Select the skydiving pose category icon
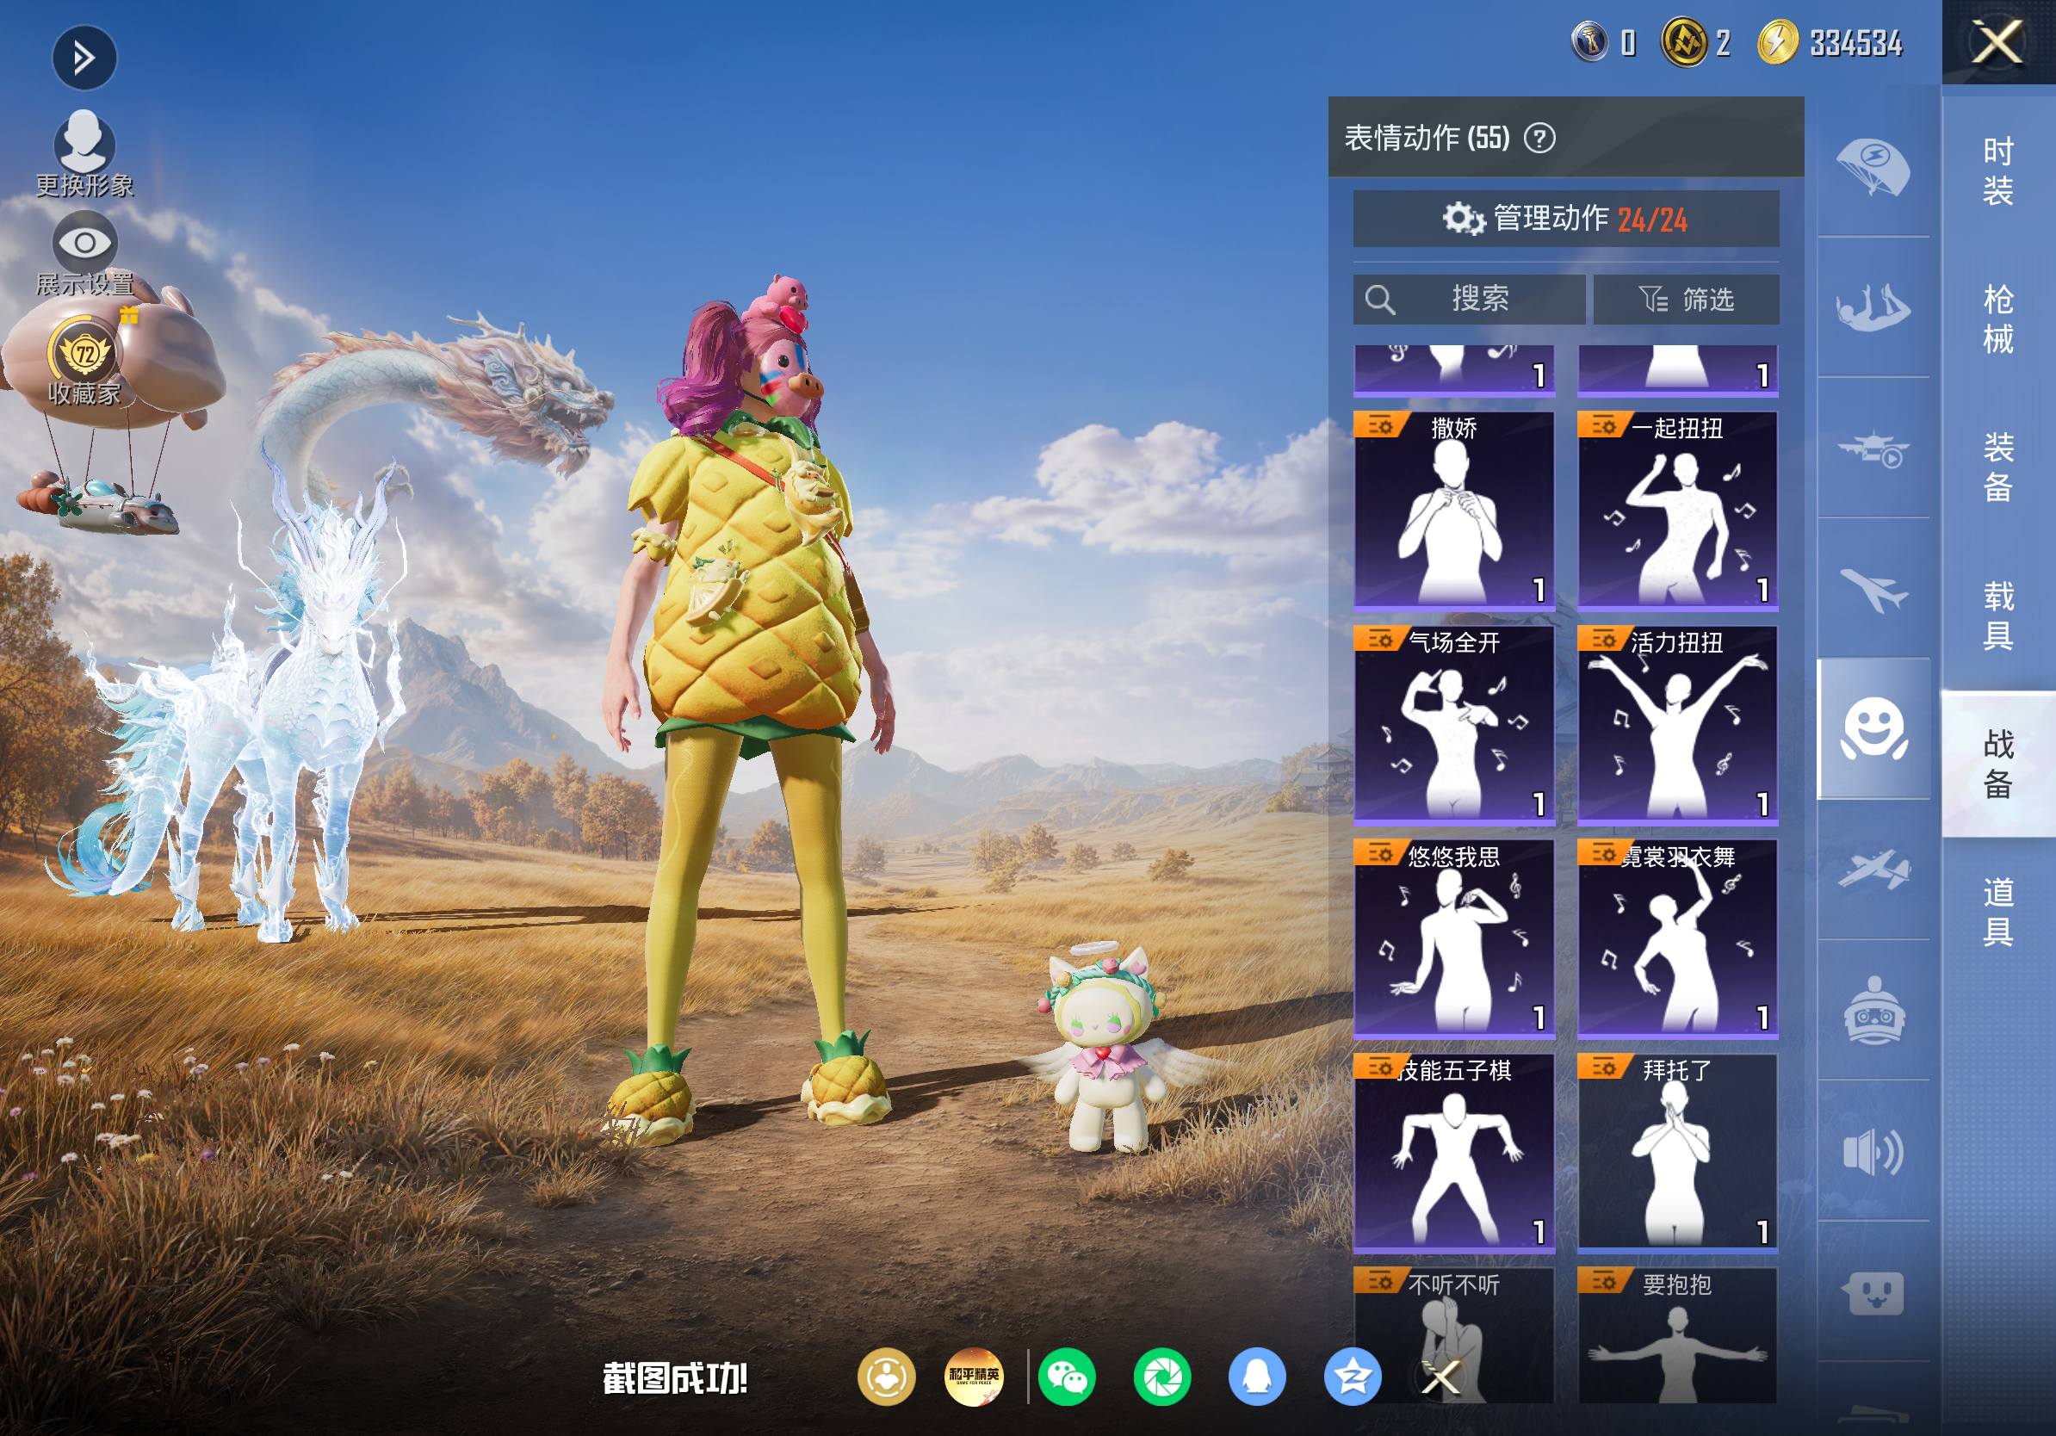This screenshot has width=2056, height=1436. (1873, 307)
